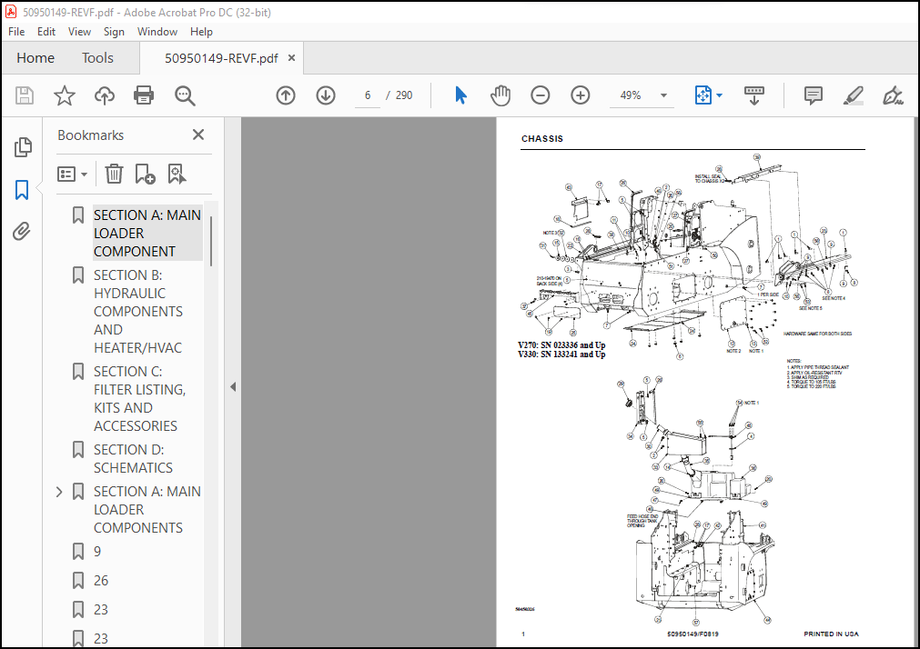
Task: Select the Hand pan tool
Action: coord(500,95)
